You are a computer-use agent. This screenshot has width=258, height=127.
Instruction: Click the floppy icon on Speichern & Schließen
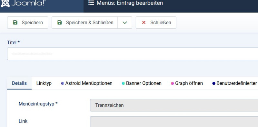[x=60, y=22]
